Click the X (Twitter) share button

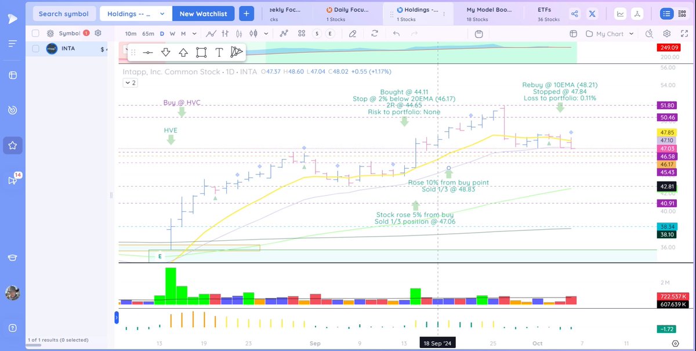coord(592,14)
